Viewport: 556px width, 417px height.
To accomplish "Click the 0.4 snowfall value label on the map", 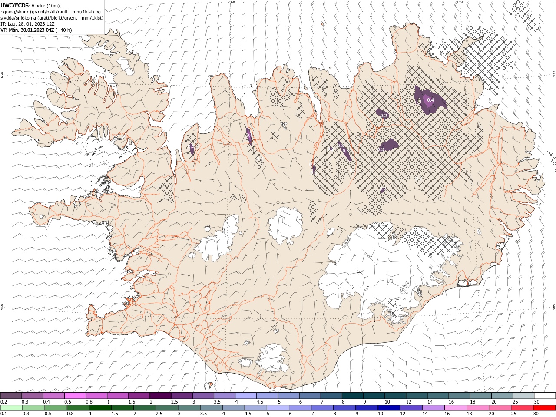I will coord(430,100).
